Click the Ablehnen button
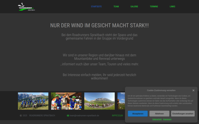The height and width of the screenshot is (124, 199). pyautogui.click(x=159, y=114)
